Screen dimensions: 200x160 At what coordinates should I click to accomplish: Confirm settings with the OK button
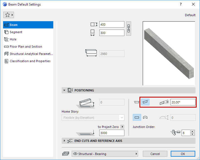tap(183, 154)
